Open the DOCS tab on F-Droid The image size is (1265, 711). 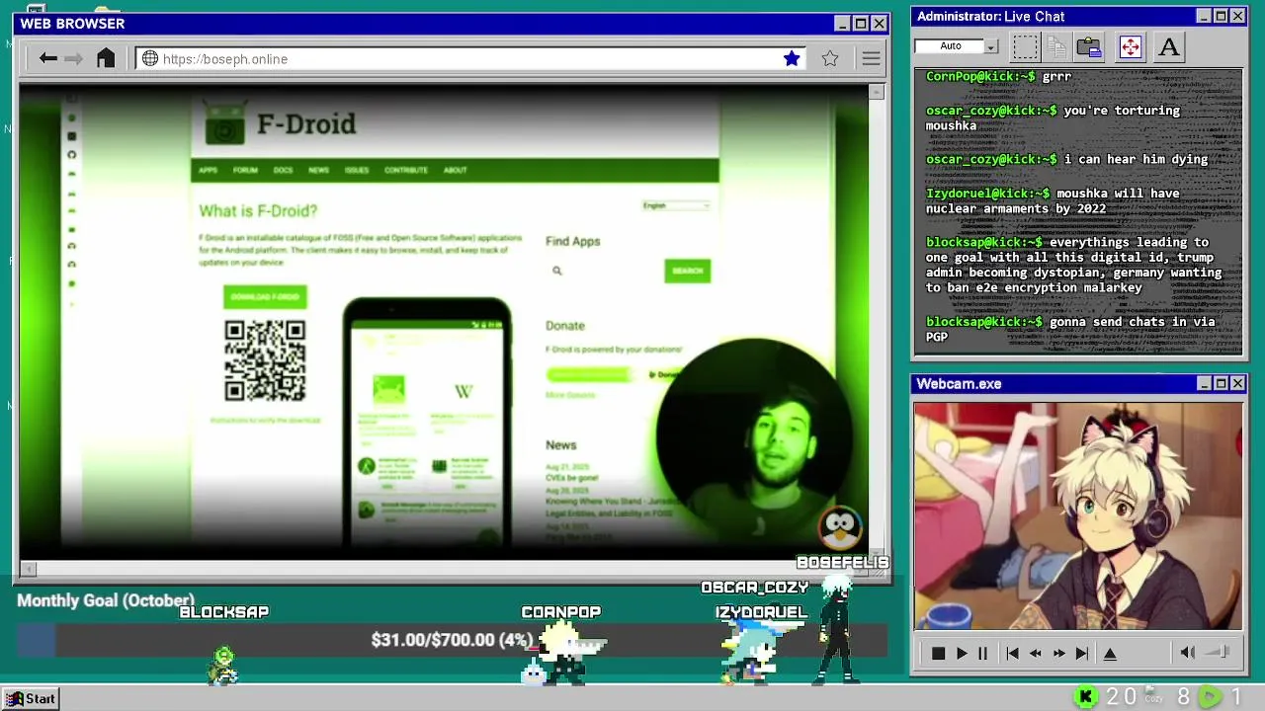pos(283,170)
